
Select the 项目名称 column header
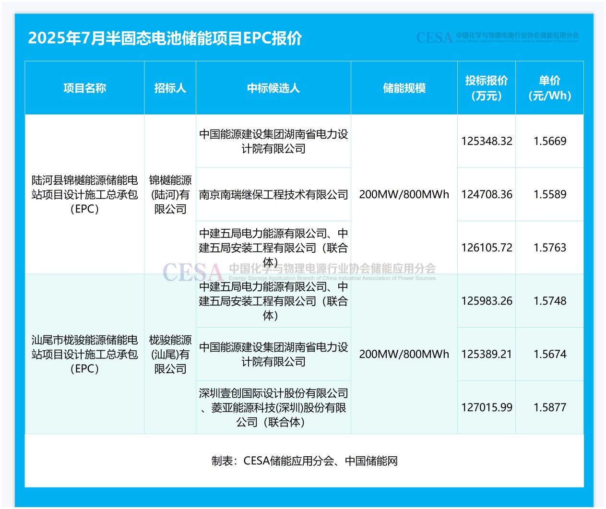pyautogui.click(x=84, y=88)
